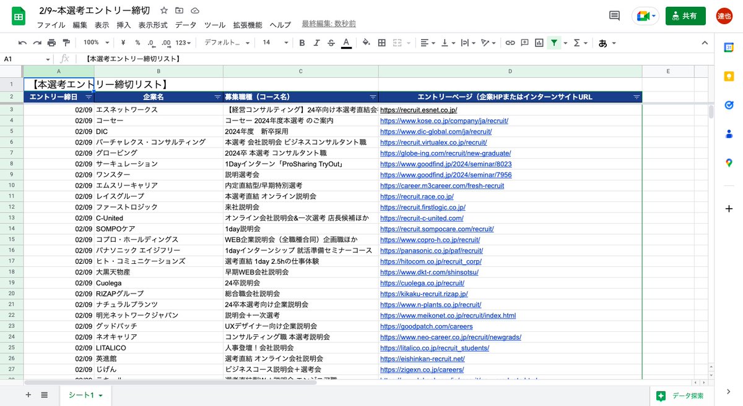Open the Google Sheets home icon
Viewport: 743px width, 406px height.
pyautogui.click(x=19, y=16)
